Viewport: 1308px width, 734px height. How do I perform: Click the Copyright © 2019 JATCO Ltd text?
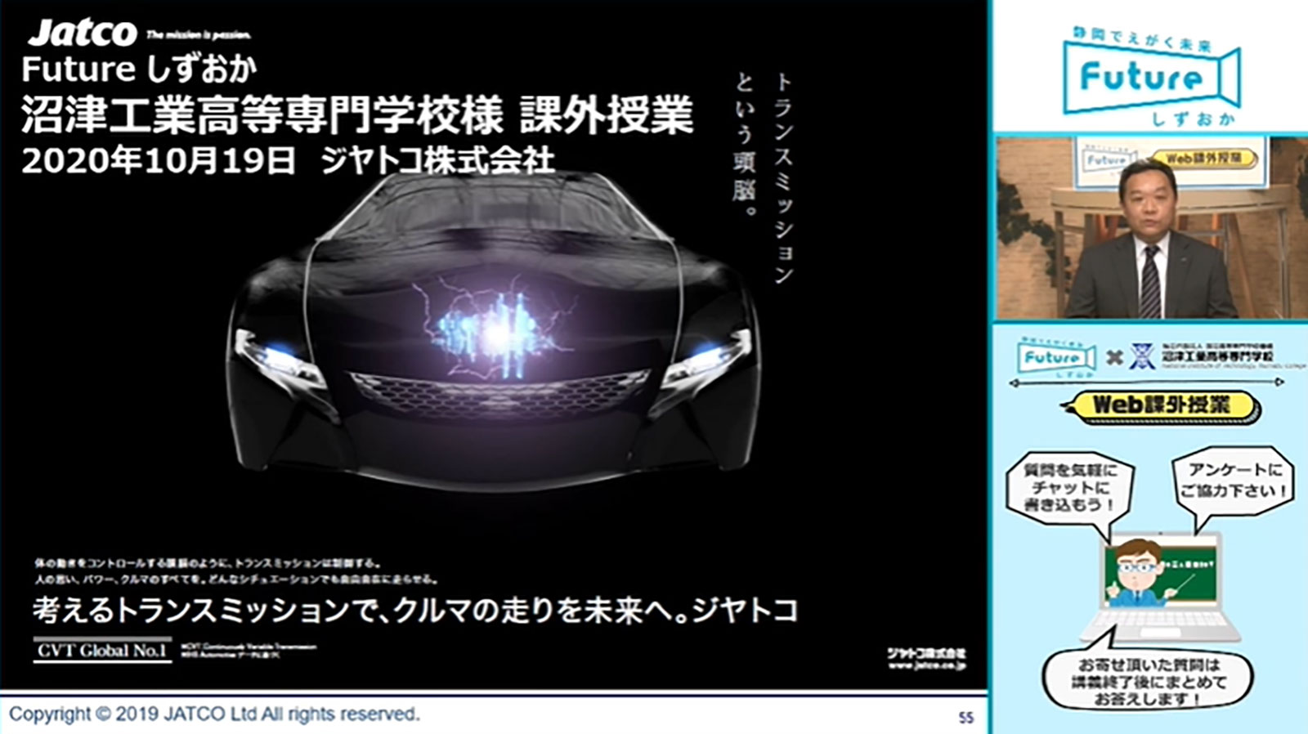click(214, 714)
